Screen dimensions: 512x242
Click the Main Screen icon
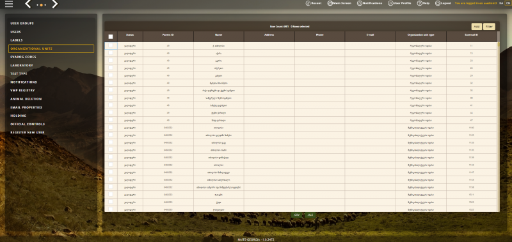(x=330, y=3)
